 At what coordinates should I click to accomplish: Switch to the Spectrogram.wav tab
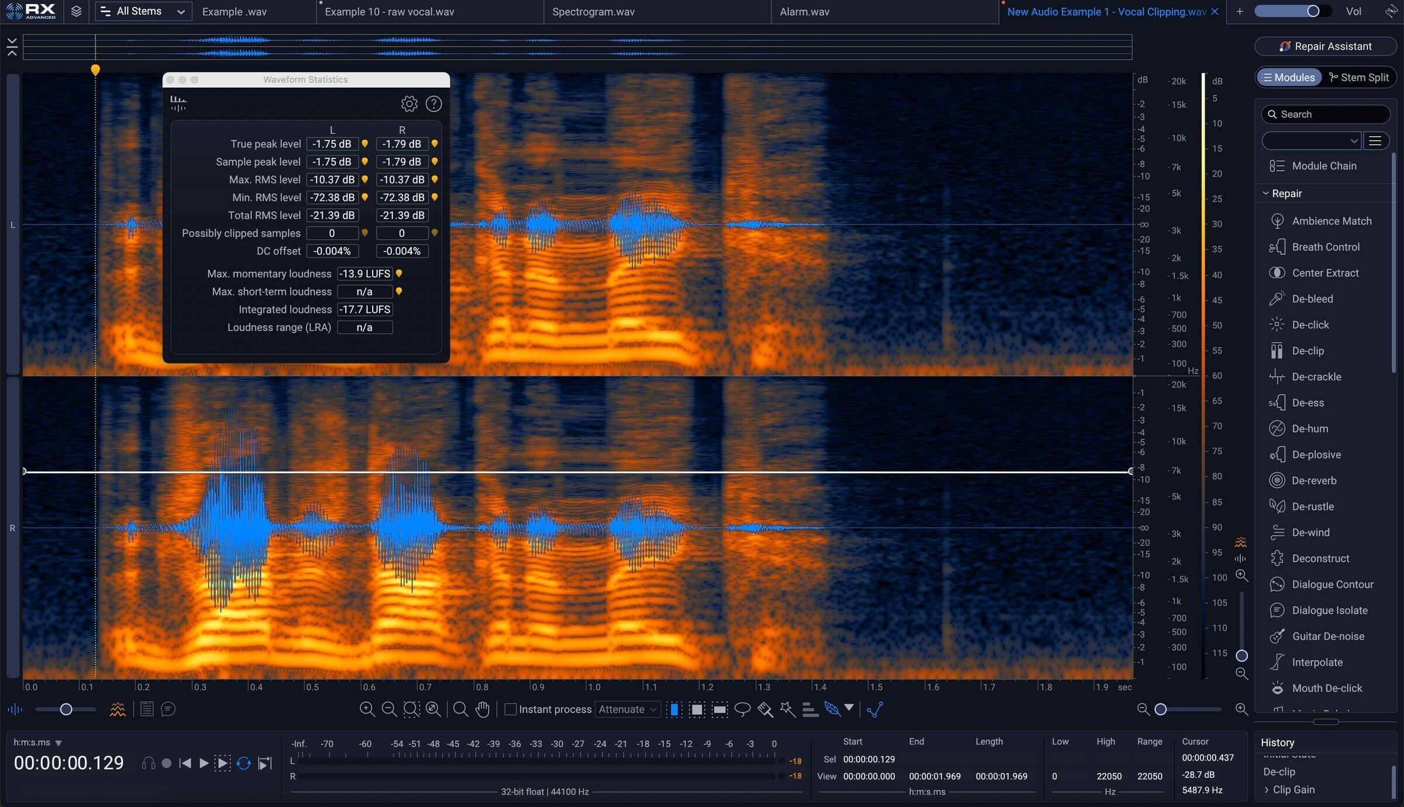(x=593, y=12)
